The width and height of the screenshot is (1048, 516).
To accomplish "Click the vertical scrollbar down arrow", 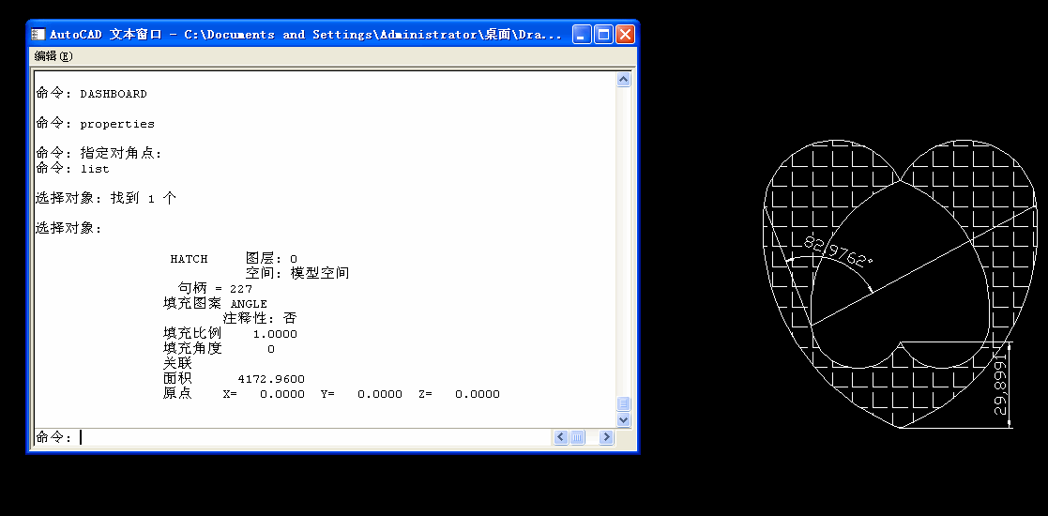I will point(624,419).
